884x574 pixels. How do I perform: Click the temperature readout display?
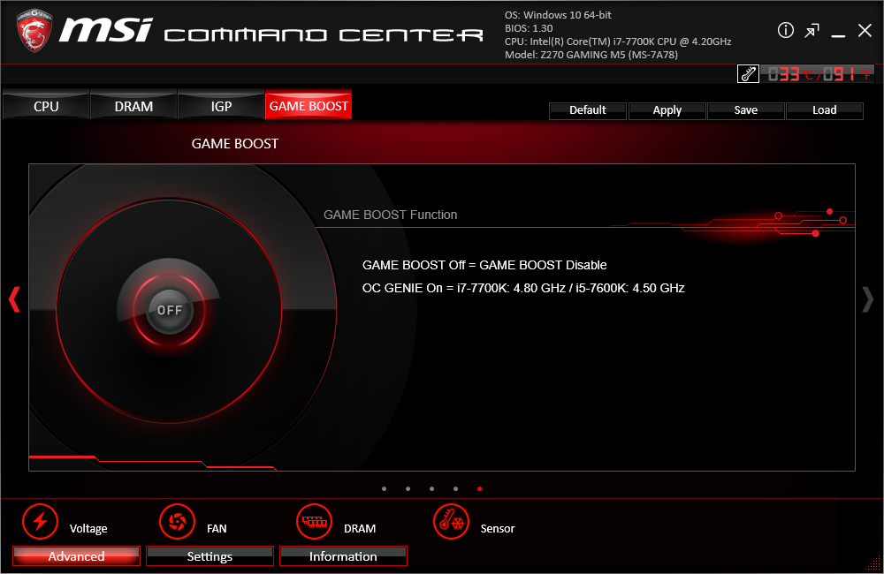[x=818, y=74]
